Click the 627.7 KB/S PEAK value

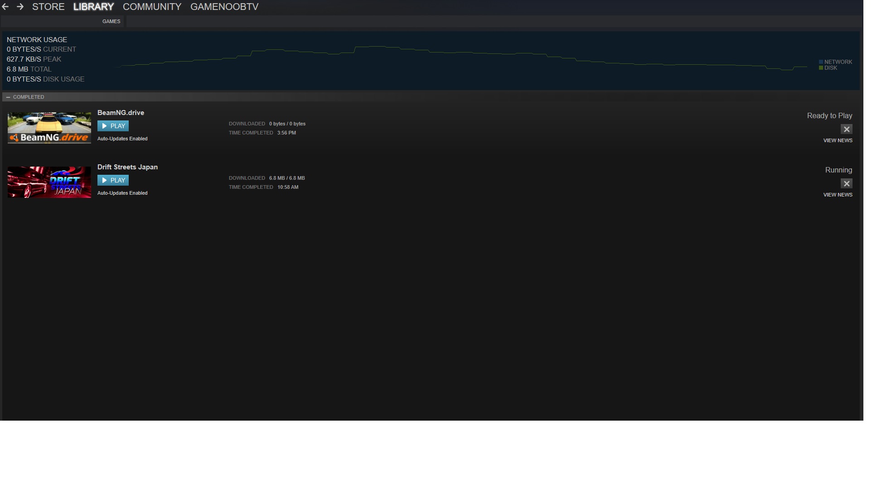click(x=34, y=59)
